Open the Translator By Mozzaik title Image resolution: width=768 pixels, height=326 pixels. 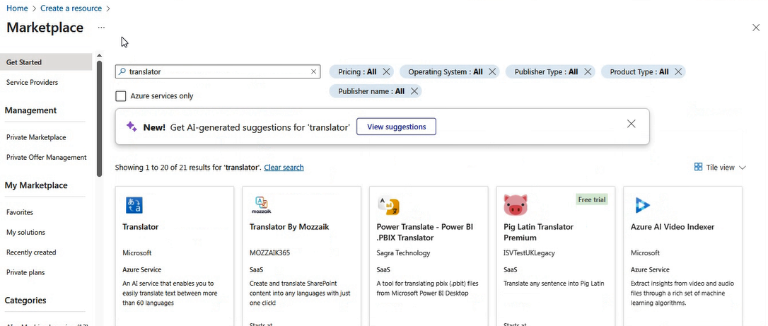[x=289, y=227]
